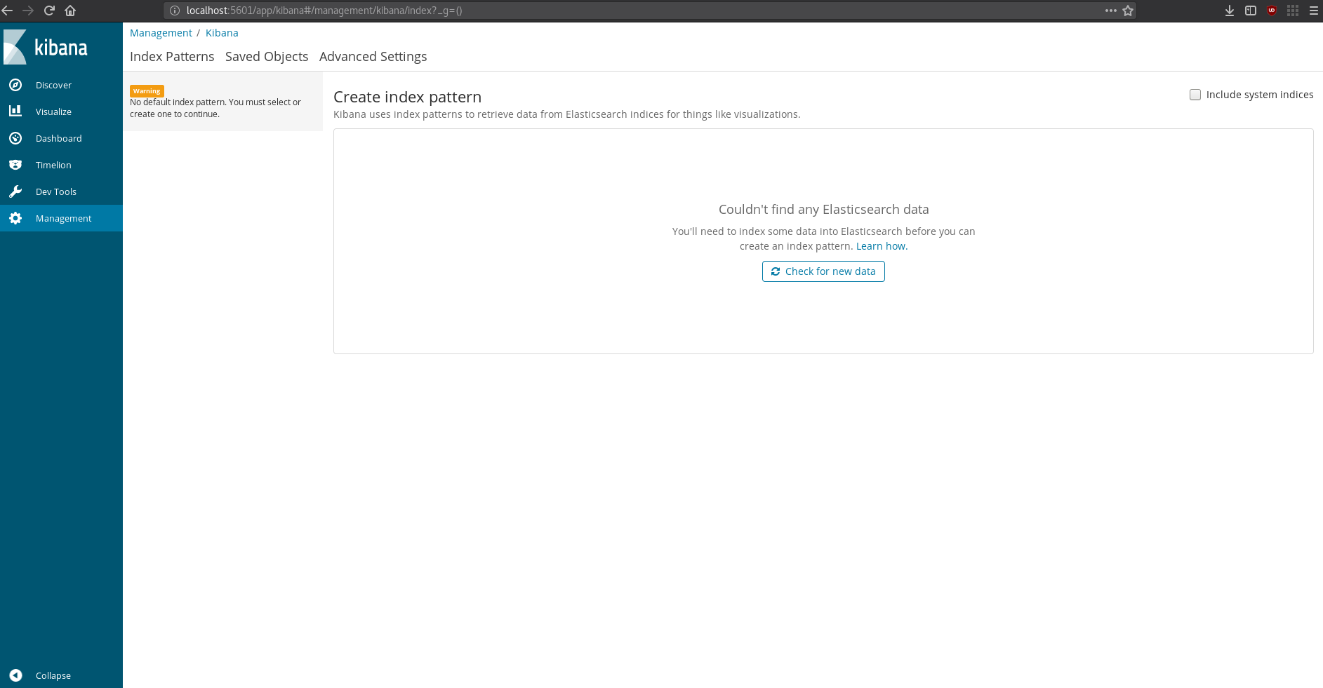The height and width of the screenshot is (688, 1323).
Task: Open Management breadcrumb link
Action: coord(161,33)
